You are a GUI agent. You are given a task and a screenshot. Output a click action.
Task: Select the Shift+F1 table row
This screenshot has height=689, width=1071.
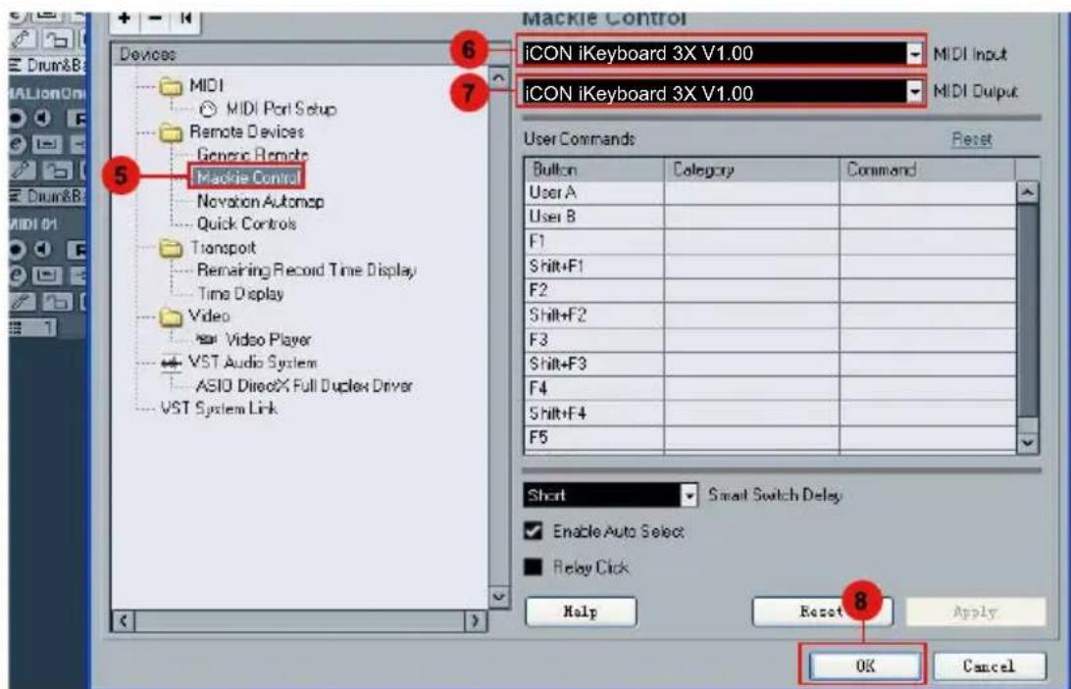(770, 266)
